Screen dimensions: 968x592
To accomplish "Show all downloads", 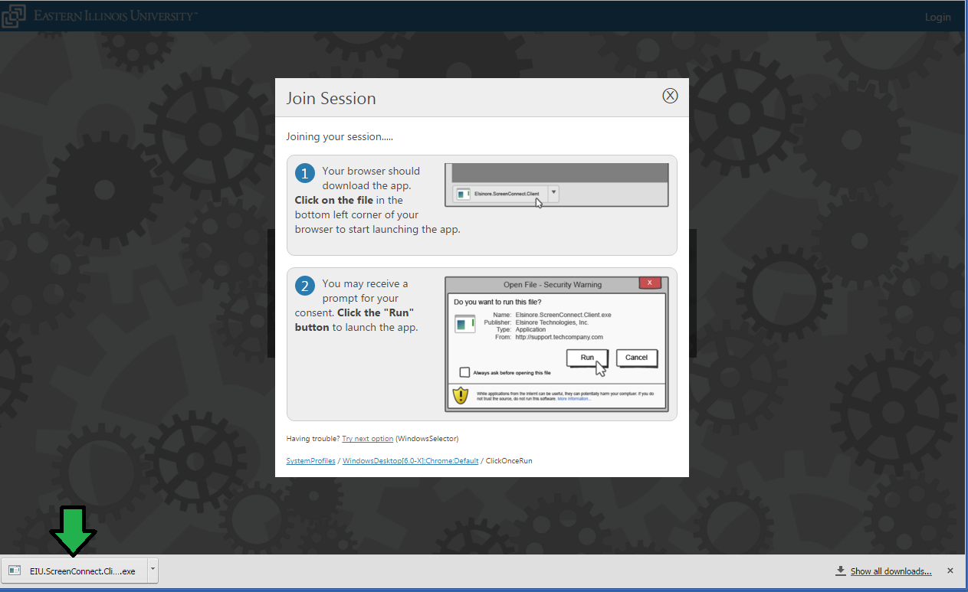I will tap(891, 571).
